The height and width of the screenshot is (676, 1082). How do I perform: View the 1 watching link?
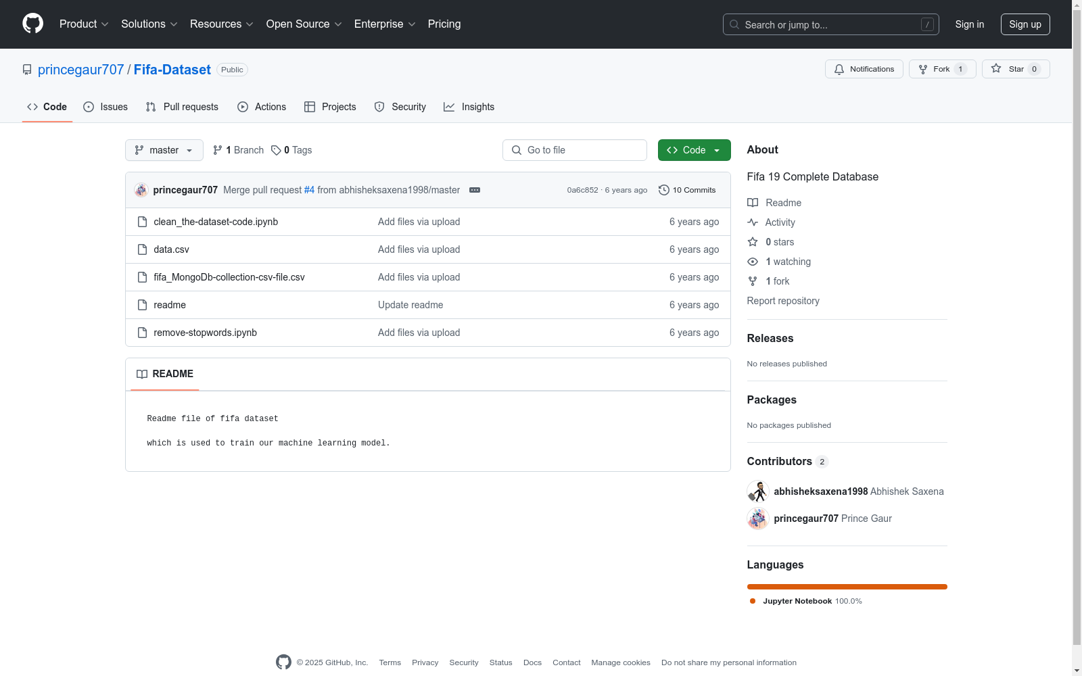779,262
